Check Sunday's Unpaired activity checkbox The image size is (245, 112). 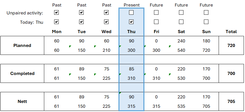[x=206, y=12]
